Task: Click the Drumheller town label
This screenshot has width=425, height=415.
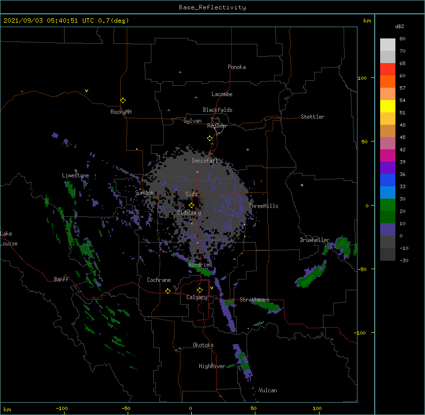Action: 315,240
